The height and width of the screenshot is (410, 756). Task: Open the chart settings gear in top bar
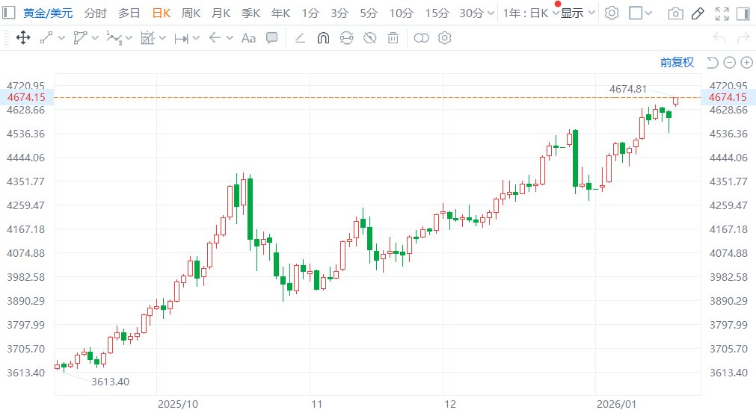pos(612,13)
